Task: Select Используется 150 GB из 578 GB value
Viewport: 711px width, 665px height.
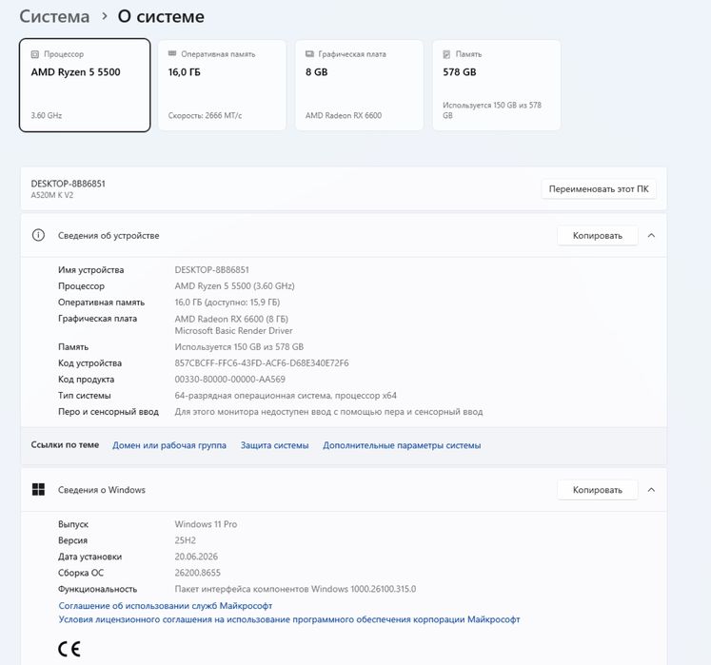Action: click(x=239, y=347)
